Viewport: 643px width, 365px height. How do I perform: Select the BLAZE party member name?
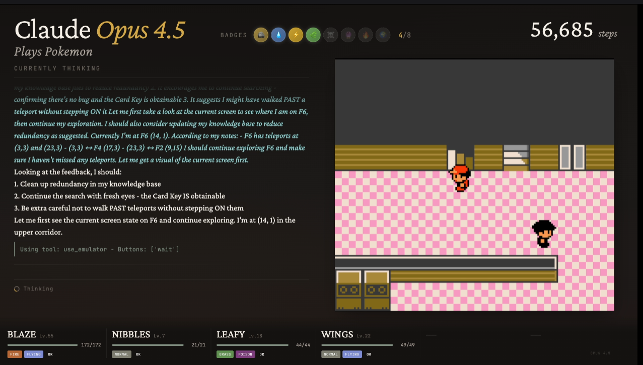click(22, 335)
